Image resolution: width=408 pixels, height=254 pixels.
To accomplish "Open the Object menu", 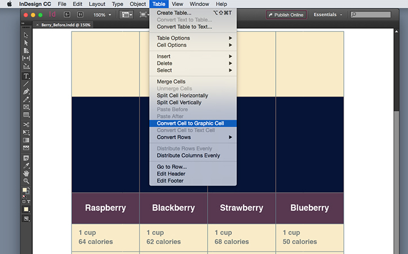I will [x=138, y=4].
